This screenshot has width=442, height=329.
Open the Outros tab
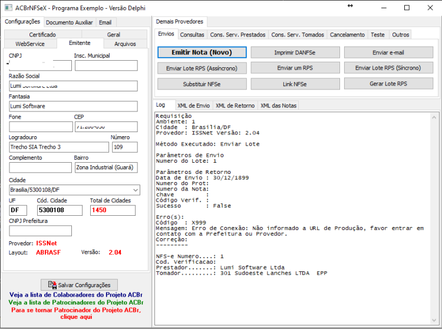[401, 35]
